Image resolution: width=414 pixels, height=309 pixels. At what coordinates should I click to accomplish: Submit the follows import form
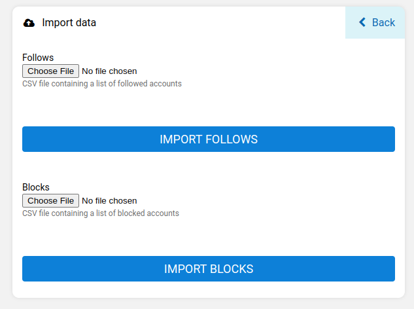click(209, 139)
